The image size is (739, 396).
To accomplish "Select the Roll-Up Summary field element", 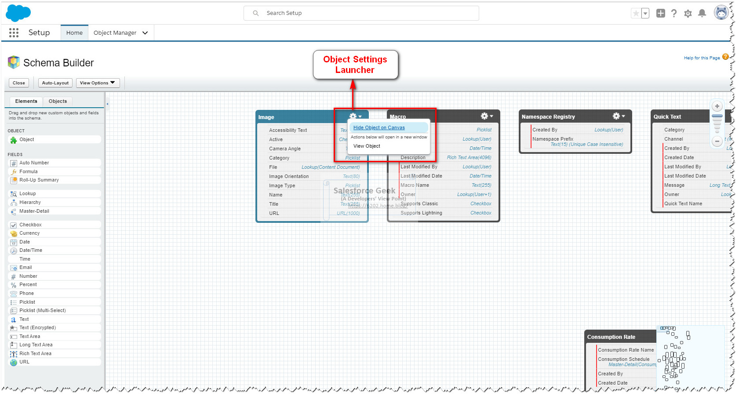I will [39, 180].
